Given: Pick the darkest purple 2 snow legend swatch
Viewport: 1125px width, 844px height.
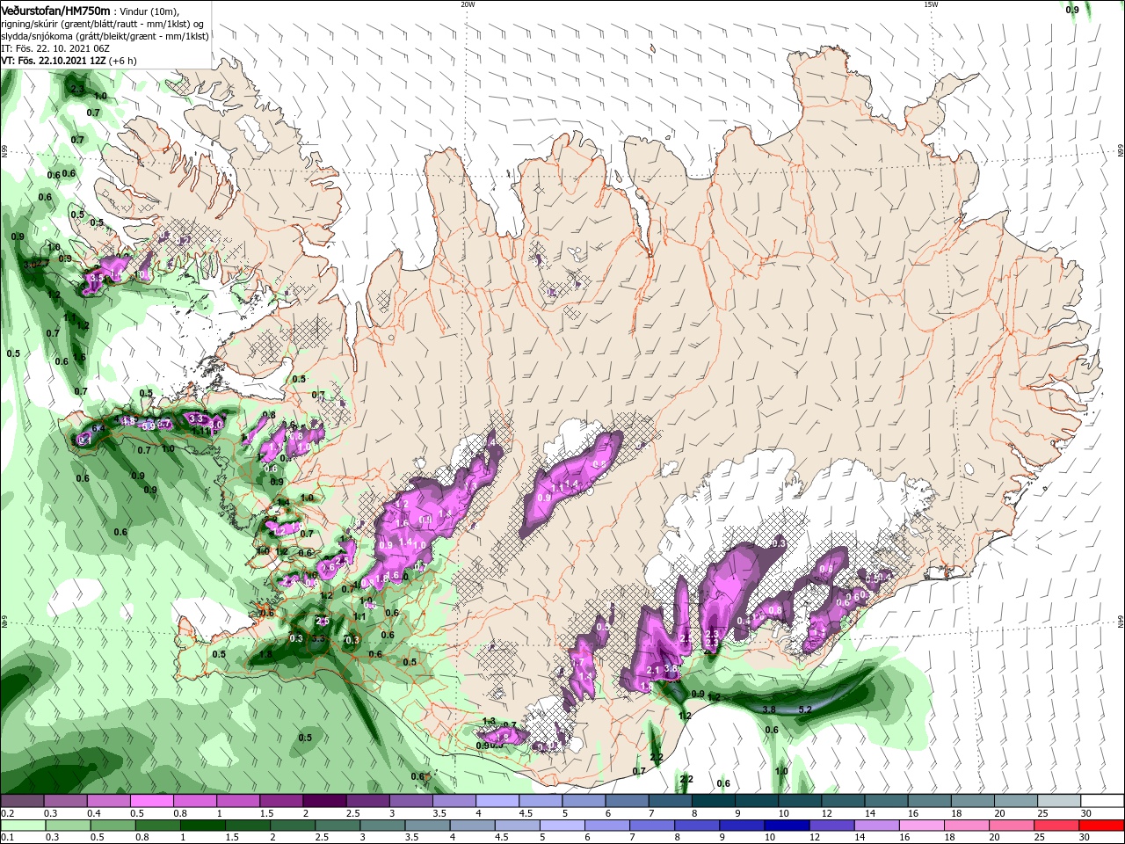Looking at the screenshot, I should (x=323, y=801).
